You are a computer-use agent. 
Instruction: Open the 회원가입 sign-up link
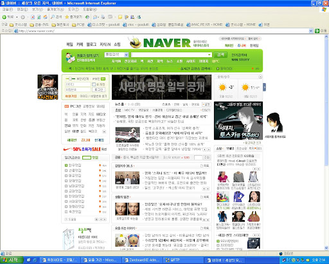[x=71, y=96]
